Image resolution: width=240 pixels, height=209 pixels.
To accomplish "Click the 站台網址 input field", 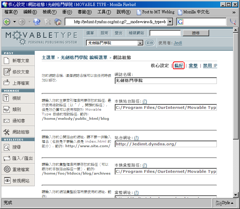I will pos(166,144).
